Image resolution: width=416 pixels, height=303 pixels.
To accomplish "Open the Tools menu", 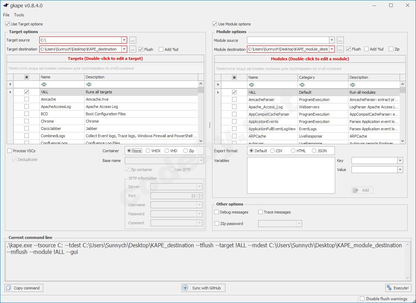I will tap(19, 15).
